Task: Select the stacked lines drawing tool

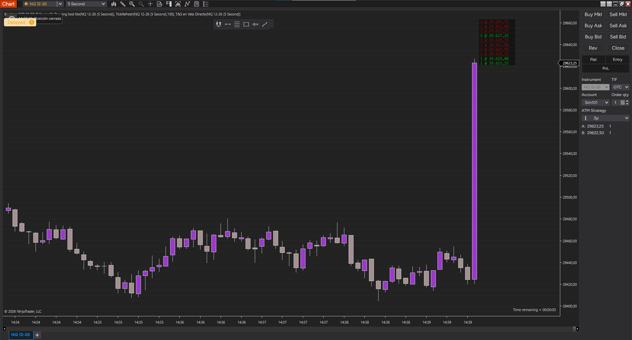Action: pos(237,24)
